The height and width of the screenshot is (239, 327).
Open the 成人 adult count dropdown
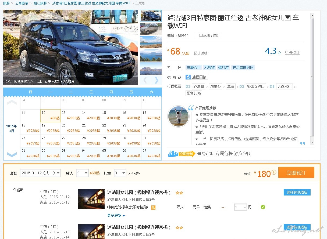click(x=82, y=173)
